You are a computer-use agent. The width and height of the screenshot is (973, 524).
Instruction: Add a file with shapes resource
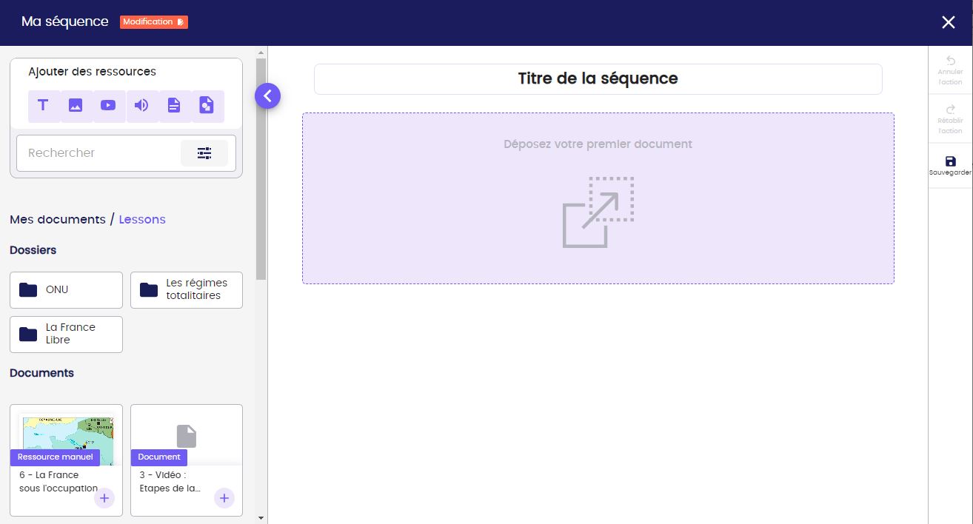coord(207,106)
